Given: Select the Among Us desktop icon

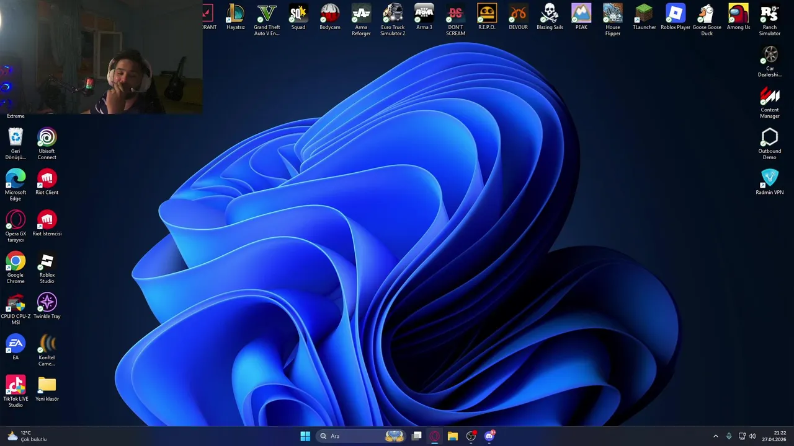Looking at the screenshot, I should point(738,17).
